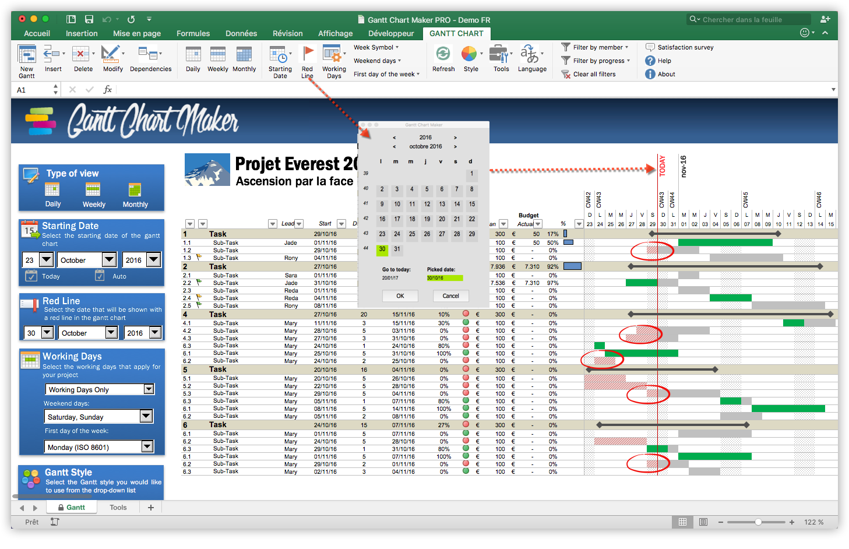
Task: Select day 25 in the calendar
Action: (412, 234)
